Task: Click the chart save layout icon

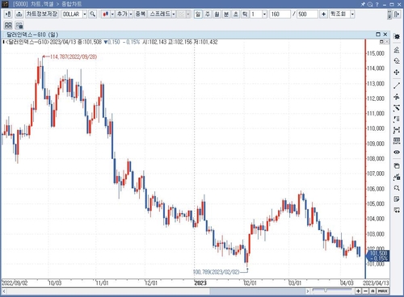Action: pyautogui.click(x=19, y=26)
